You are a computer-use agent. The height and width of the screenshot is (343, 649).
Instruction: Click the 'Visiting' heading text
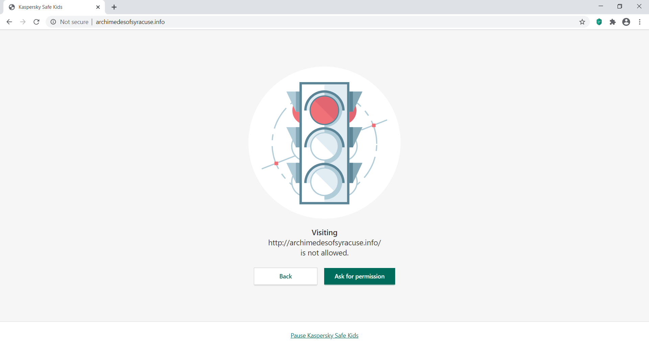pos(324,232)
